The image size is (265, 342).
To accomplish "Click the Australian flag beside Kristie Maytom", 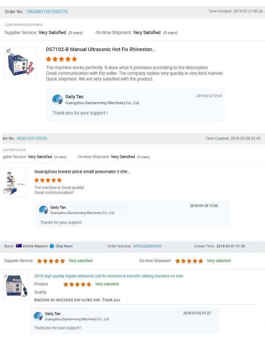I will click(19, 246).
